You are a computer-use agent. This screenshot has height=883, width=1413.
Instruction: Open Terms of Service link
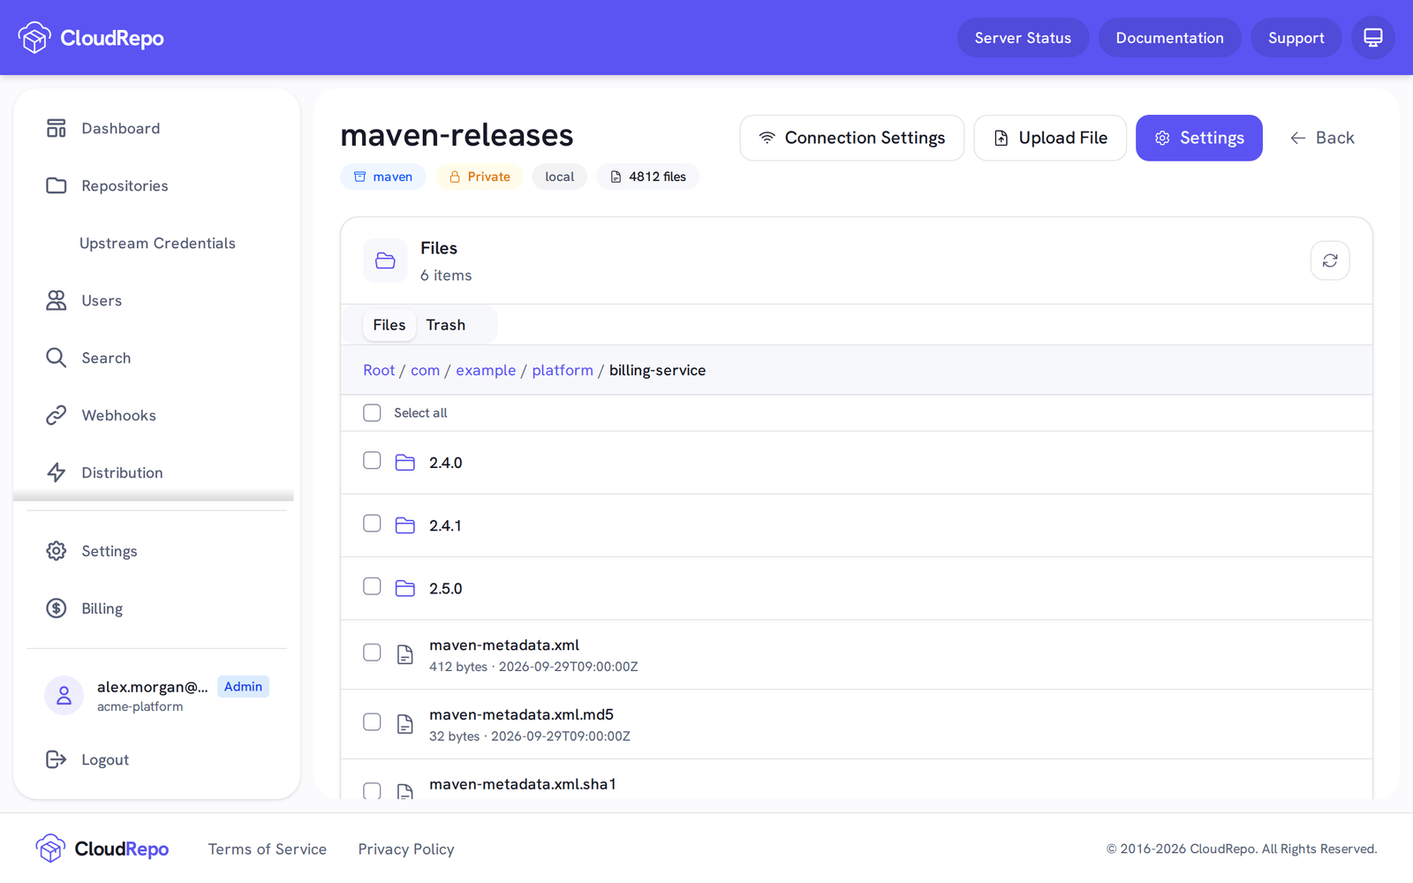[268, 849]
